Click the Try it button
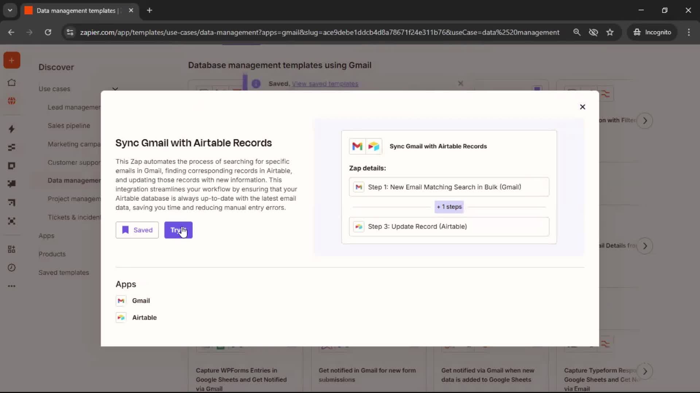The width and height of the screenshot is (700, 393). click(178, 230)
